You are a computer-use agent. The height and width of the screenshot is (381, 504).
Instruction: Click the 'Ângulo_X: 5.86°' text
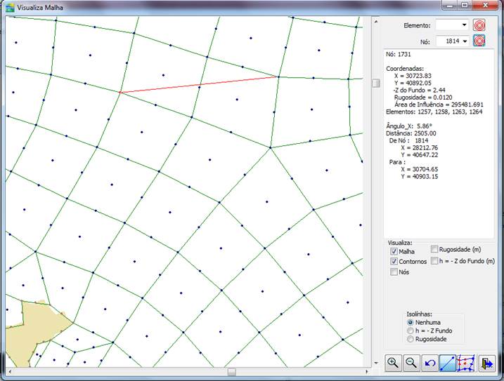pos(410,126)
